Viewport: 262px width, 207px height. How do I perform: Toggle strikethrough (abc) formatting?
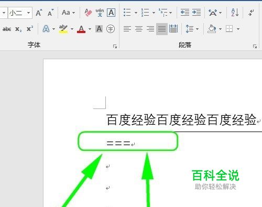click(x=7, y=29)
